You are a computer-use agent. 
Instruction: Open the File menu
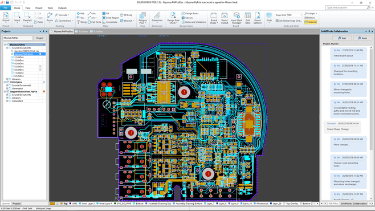[x=6, y=8]
